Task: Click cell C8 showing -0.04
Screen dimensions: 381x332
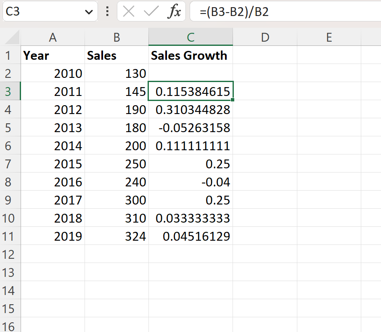Action: (x=190, y=182)
